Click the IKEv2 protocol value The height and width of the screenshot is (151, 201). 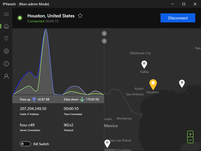click(69, 125)
